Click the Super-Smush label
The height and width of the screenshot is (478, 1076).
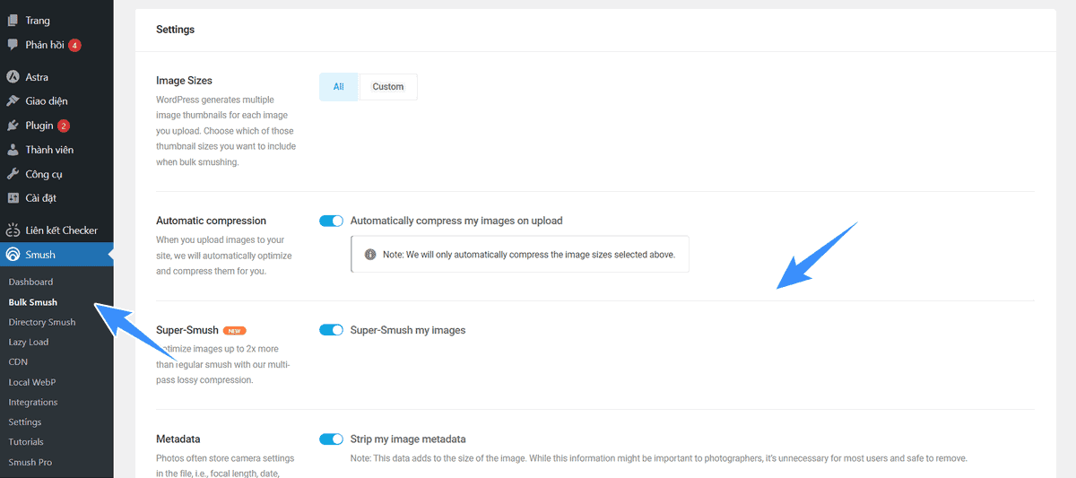(x=187, y=330)
